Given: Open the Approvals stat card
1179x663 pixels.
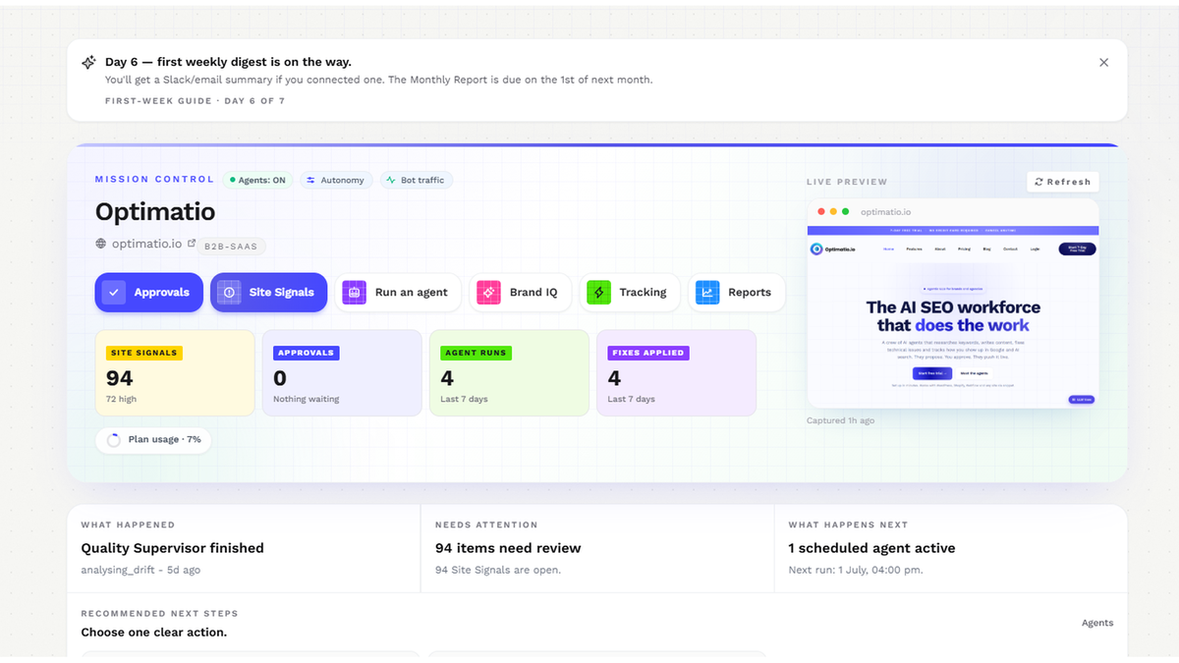Looking at the screenshot, I should 342,373.
